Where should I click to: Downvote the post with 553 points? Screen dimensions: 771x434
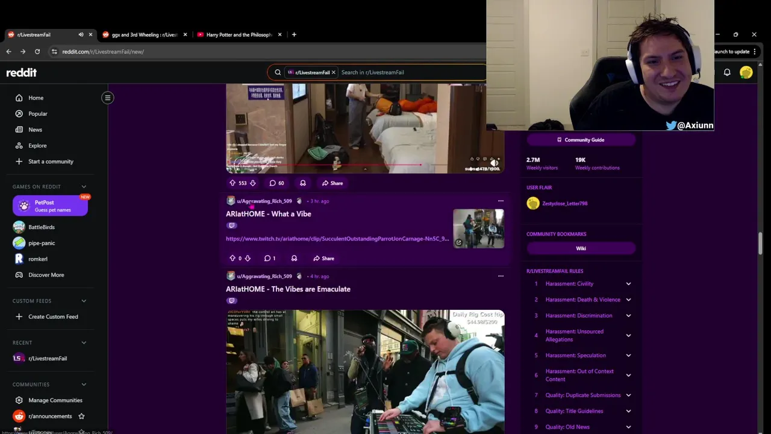tap(253, 183)
